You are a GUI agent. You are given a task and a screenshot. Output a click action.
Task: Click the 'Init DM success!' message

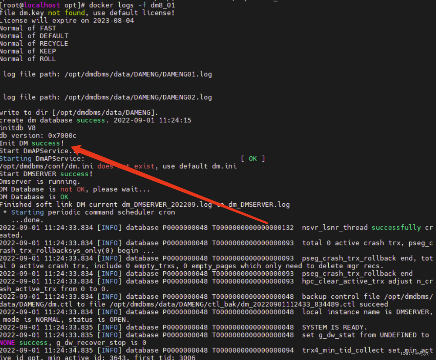coord(31,143)
